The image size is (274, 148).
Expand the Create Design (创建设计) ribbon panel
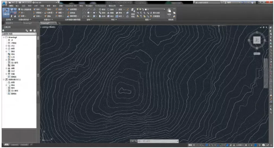(x=48, y=20)
